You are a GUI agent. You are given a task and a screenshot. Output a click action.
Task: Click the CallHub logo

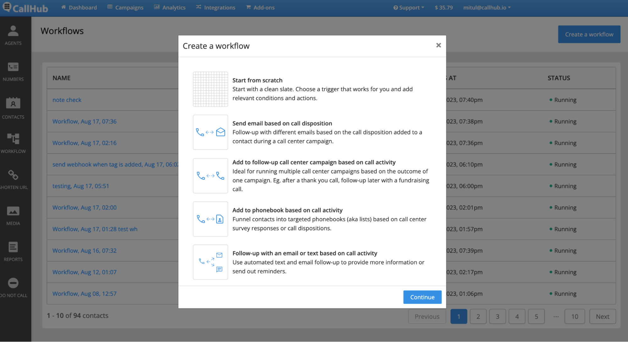pos(25,8)
